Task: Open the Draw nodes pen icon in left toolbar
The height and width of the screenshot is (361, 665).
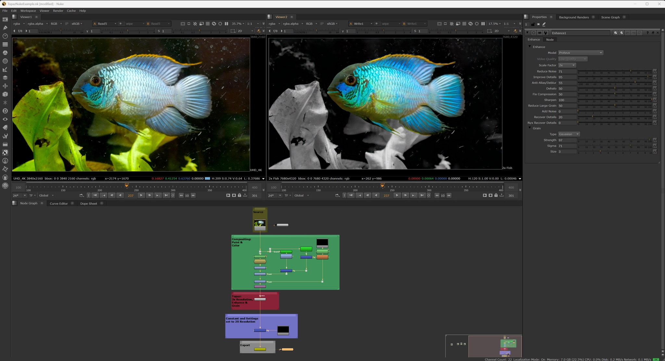Action: pyautogui.click(x=5, y=28)
